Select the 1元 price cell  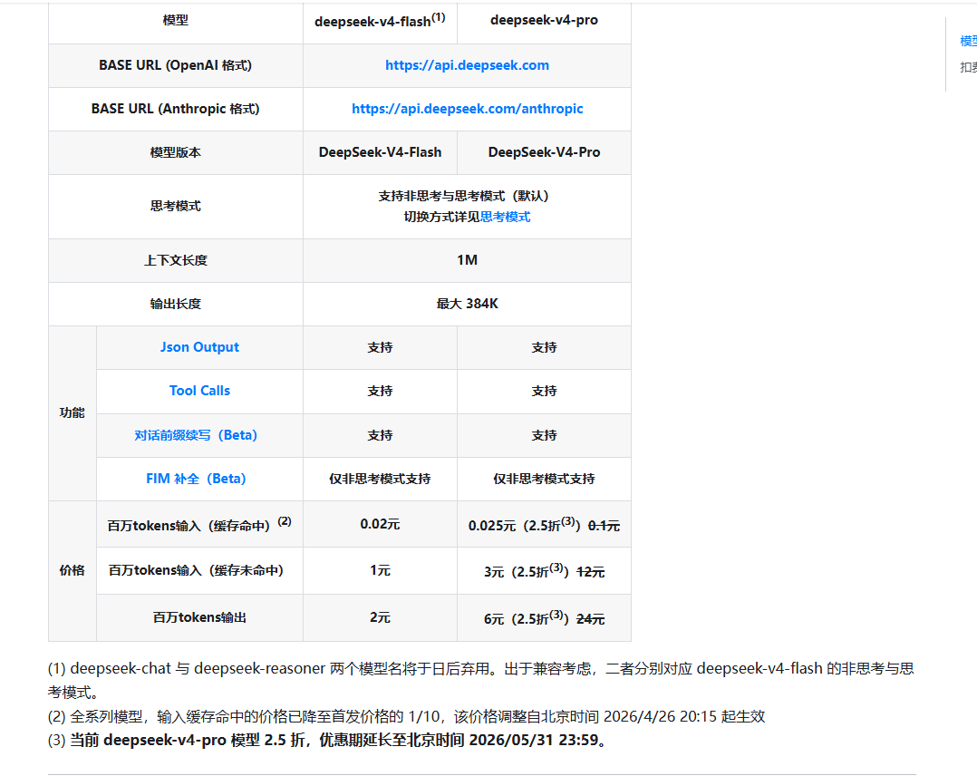380,570
